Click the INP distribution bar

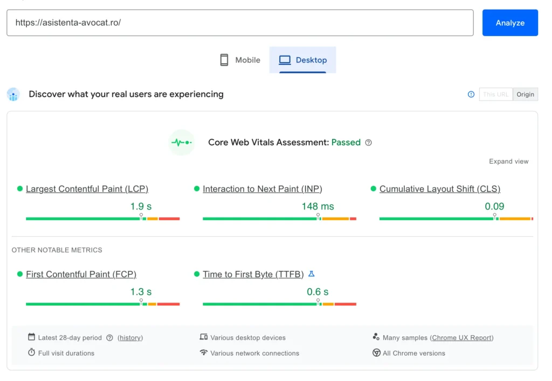coord(279,219)
